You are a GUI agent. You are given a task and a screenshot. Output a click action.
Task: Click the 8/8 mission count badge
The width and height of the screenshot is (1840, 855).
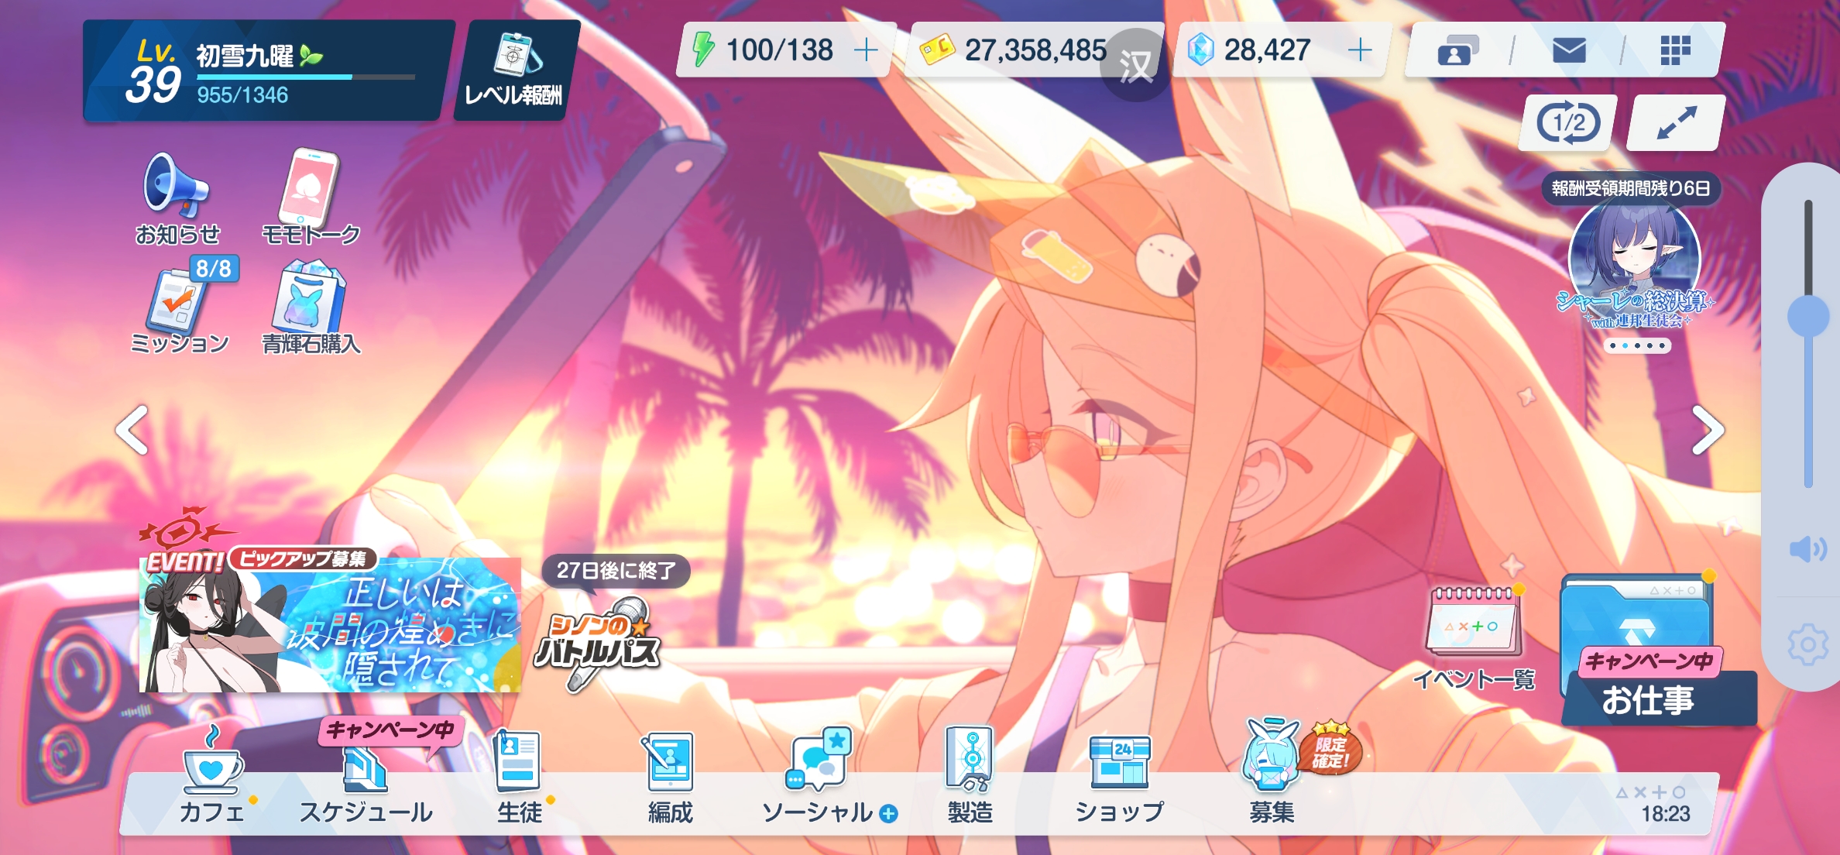[214, 269]
